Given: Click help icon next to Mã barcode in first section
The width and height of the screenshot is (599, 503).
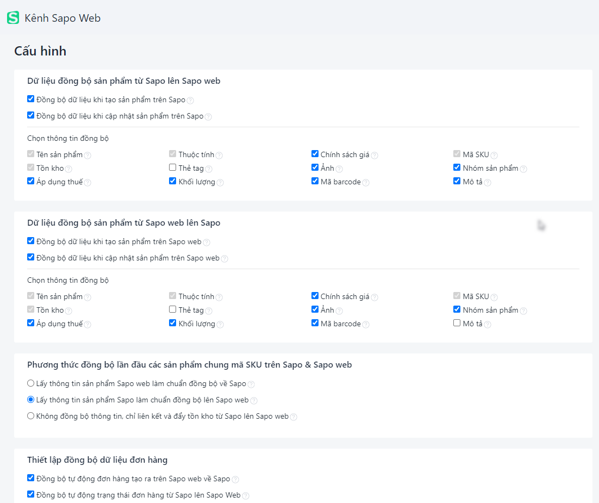Looking at the screenshot, I should point(366,183).
